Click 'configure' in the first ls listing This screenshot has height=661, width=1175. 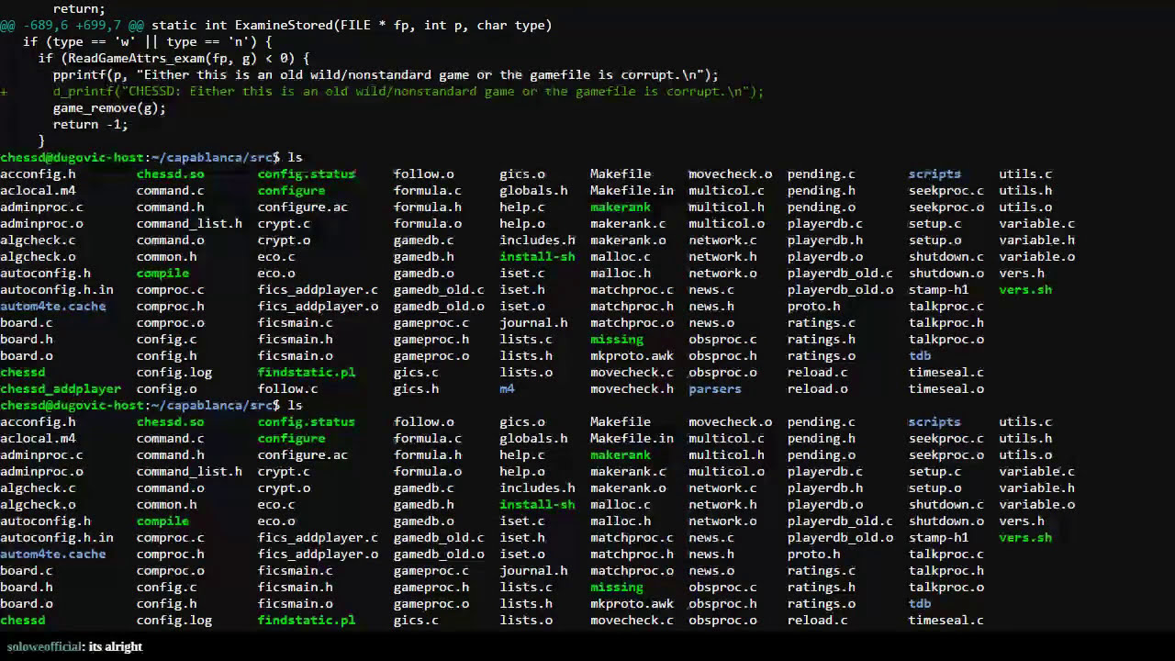(x=291, y=190)
